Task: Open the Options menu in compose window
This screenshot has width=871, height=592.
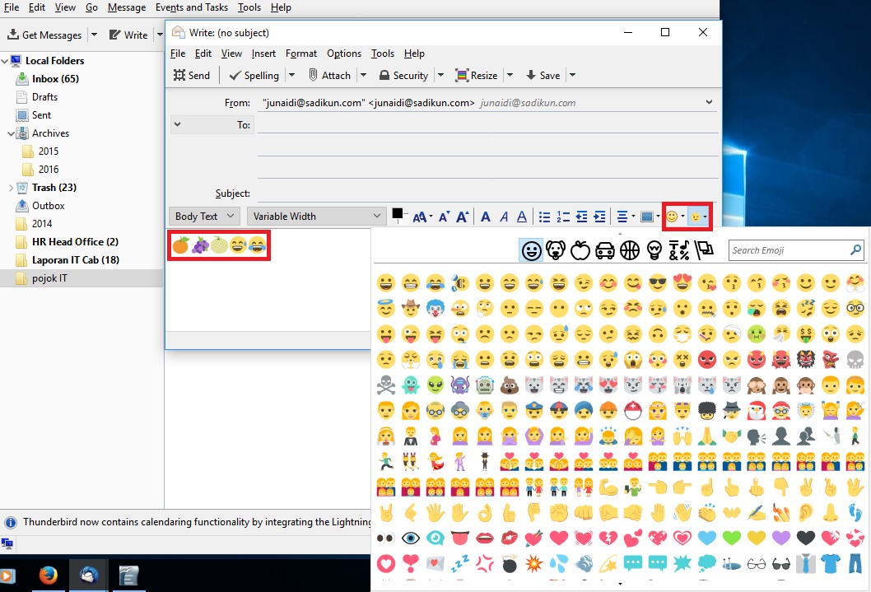Action: point(344,54)
